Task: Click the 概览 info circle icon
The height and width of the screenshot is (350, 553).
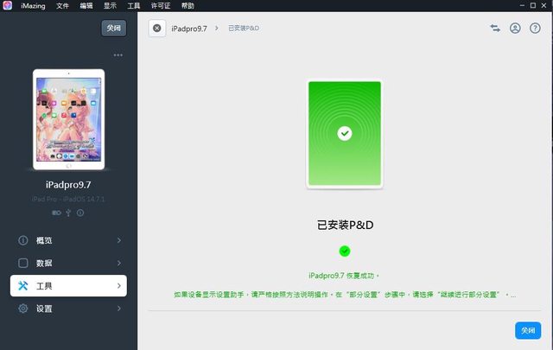Action: 23,240
